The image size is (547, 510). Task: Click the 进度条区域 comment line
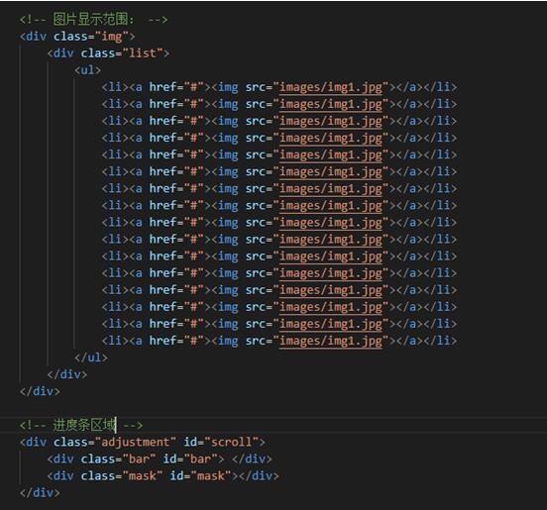81,425
